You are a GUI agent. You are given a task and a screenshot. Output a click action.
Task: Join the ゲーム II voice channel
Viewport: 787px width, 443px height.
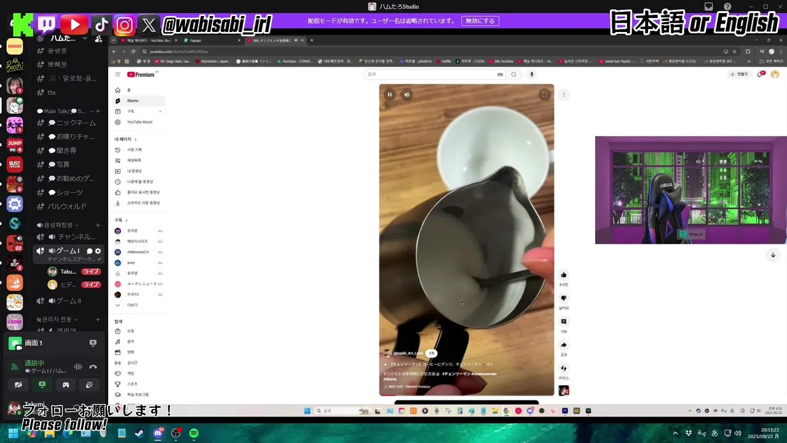point(68,301)
